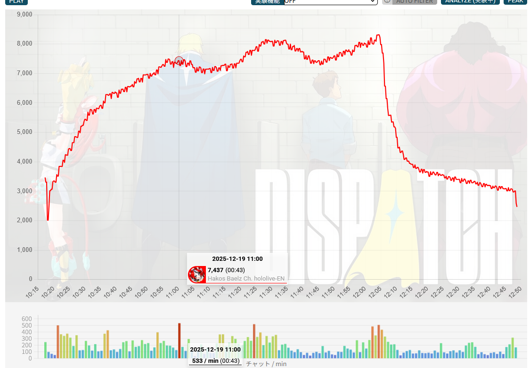The image size is (530, 368).
Task: Click the viewer count 7,437 in the tooltip
Action: (215, 270)
